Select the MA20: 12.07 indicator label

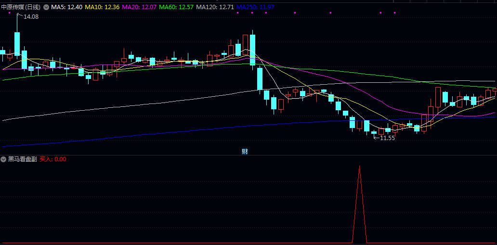(139, 7)
